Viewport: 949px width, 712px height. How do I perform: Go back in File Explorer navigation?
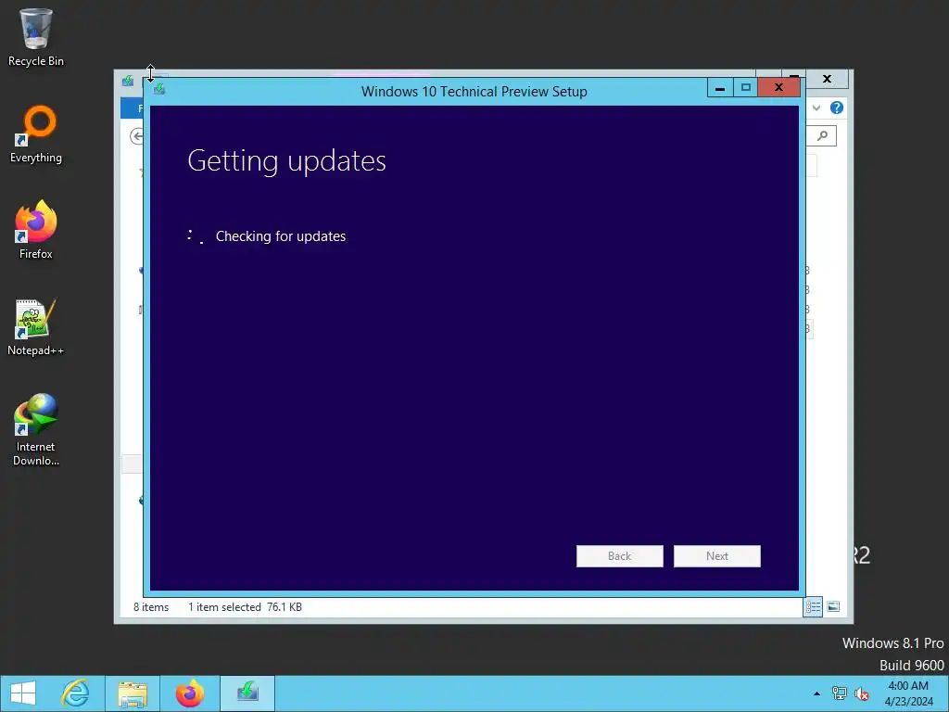(x=137, y=136)
